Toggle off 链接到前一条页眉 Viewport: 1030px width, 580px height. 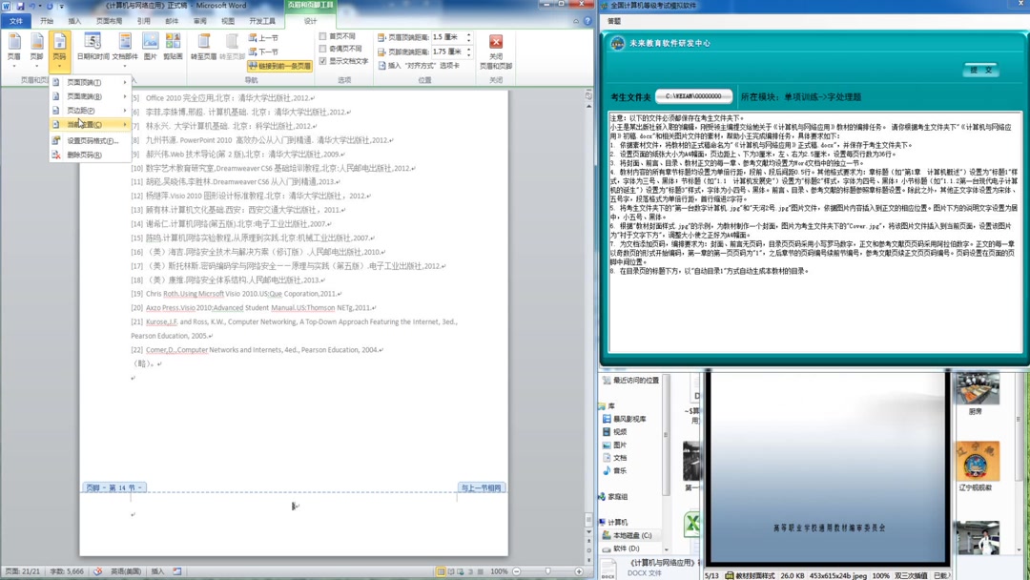279,65
